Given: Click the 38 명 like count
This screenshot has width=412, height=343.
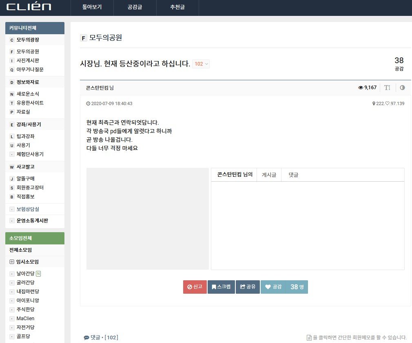Looking at the screenshot, I should [x=297, y=287].
